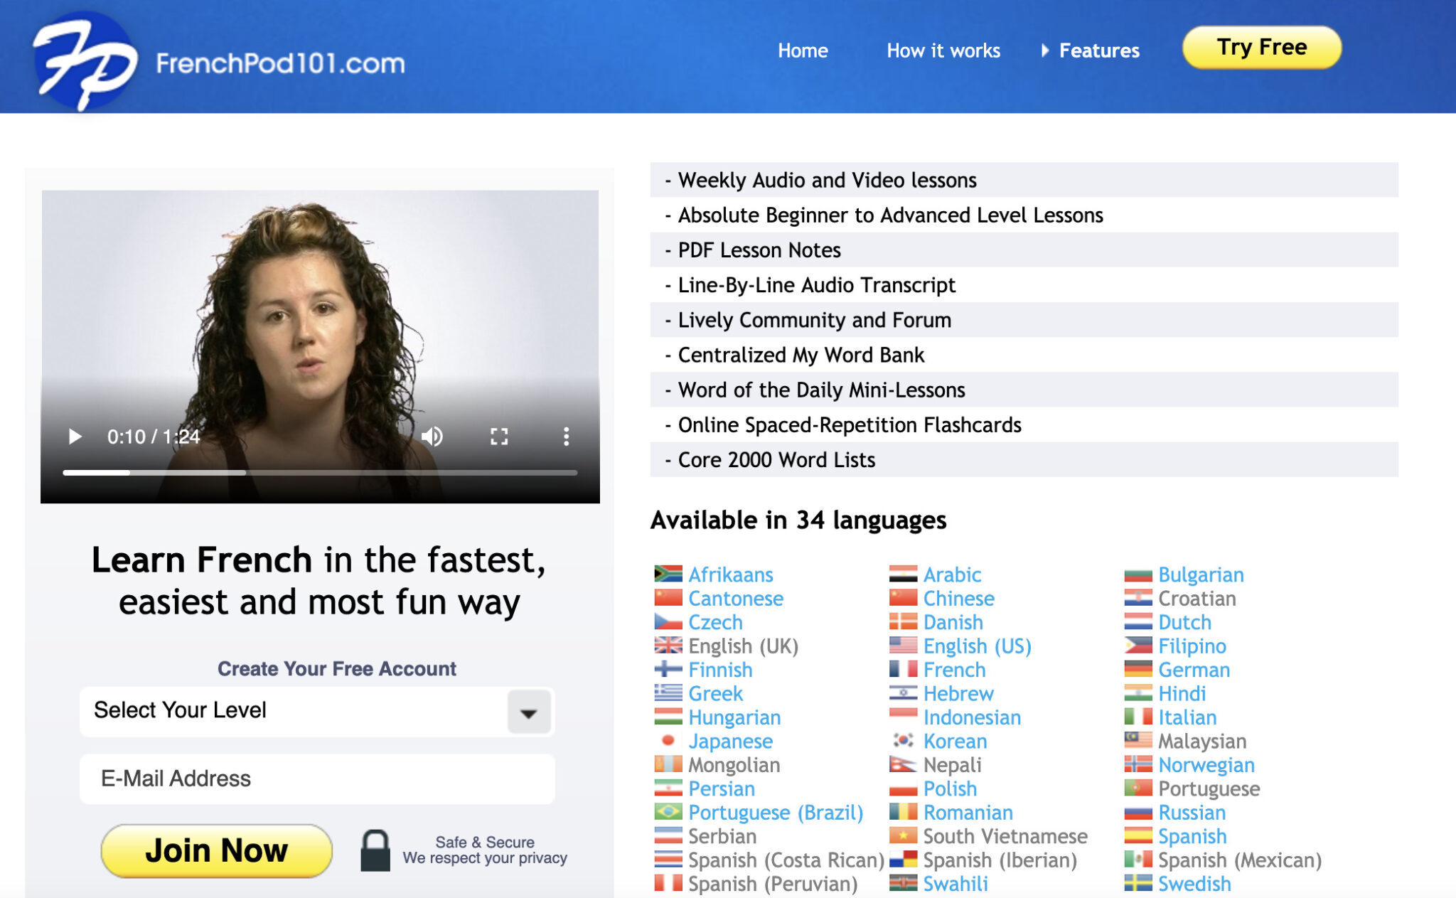1456x898 pixels.
Task: Click the Indian flag beside Hindi
Action: (1137, 693)
